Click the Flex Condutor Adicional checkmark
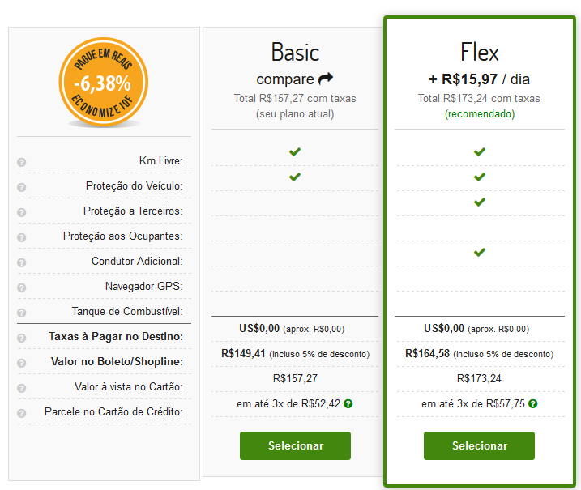 point(480,253)
